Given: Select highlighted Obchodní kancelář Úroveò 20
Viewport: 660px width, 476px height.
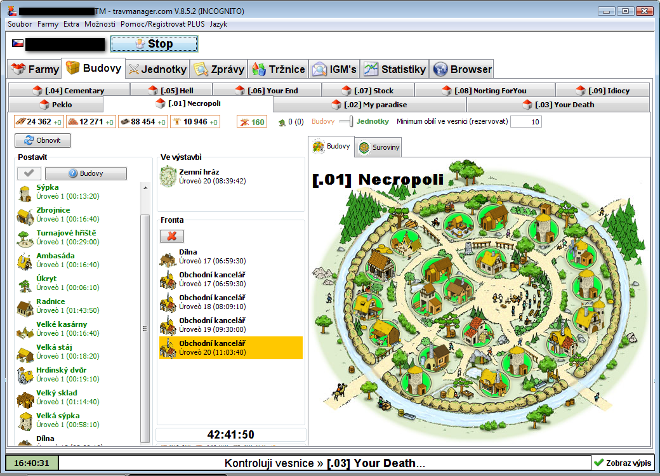Looking at the screenshot, I should point(230,348).
